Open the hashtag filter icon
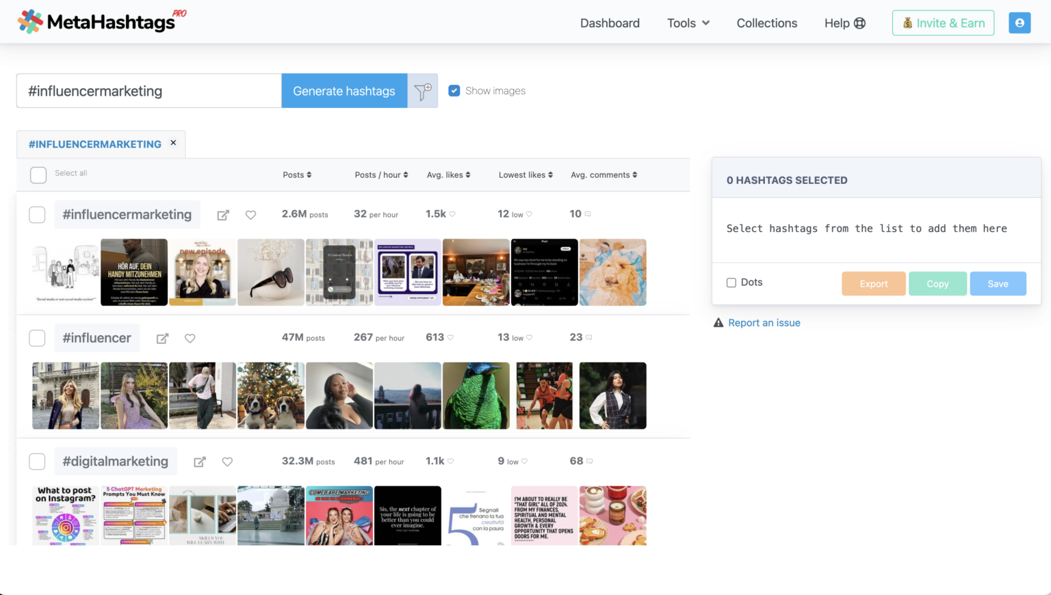 (x=423, y=90)
